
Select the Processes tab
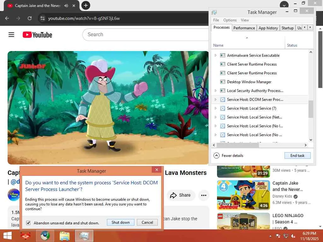221,27
